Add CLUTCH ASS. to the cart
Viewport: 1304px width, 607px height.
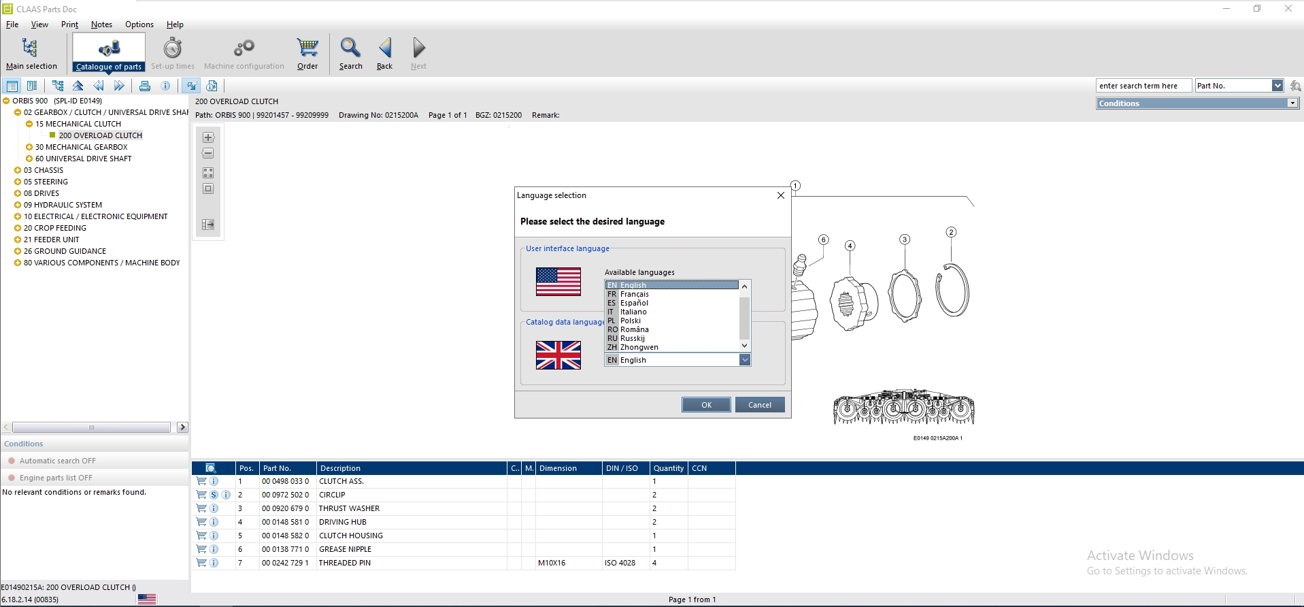[201, 481]
